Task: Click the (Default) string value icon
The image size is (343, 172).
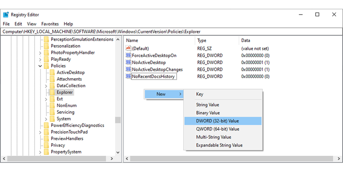Action: click(128, 48)
